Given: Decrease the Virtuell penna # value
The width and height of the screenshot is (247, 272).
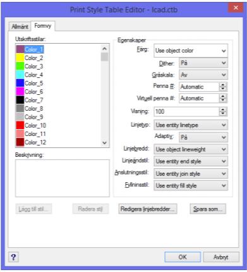Looking at the screenshot, I should 223,101.
